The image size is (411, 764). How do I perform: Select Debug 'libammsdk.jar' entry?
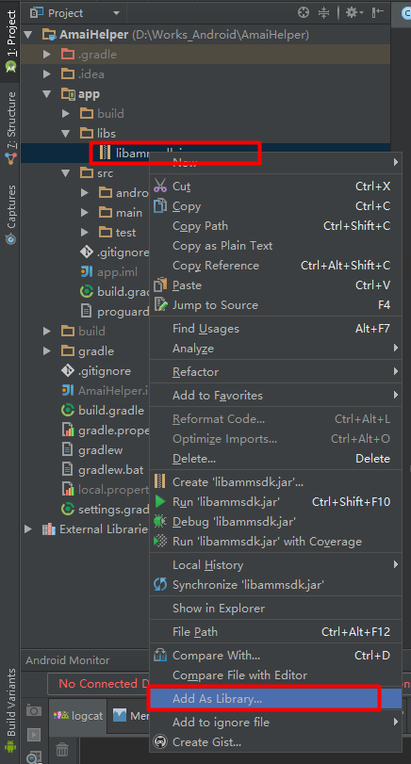[275, 521]
